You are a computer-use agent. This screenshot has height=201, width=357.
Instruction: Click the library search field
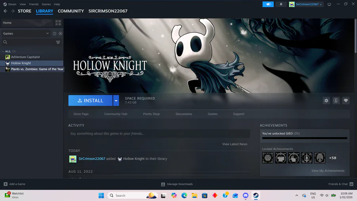[28, 42]
